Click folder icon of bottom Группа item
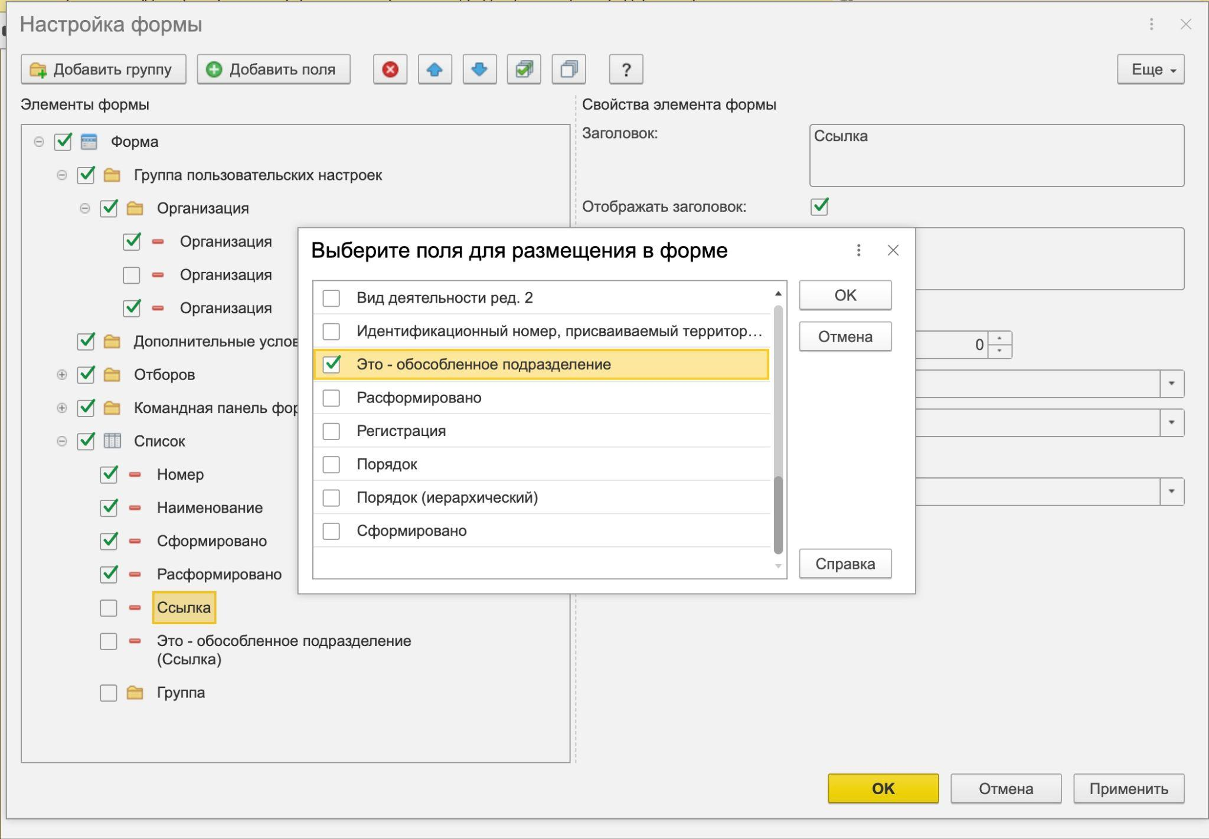Viewport: 1209px width, 839px height. (x=135, y=693)
